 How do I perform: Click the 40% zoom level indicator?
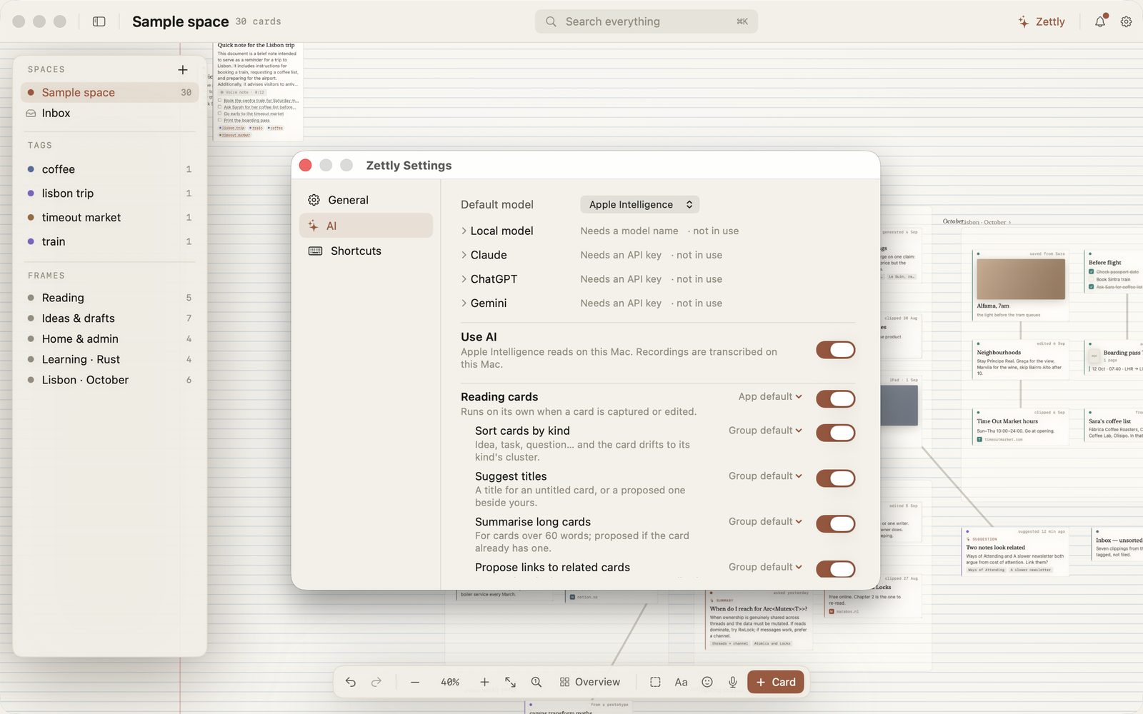coord(450,682)
